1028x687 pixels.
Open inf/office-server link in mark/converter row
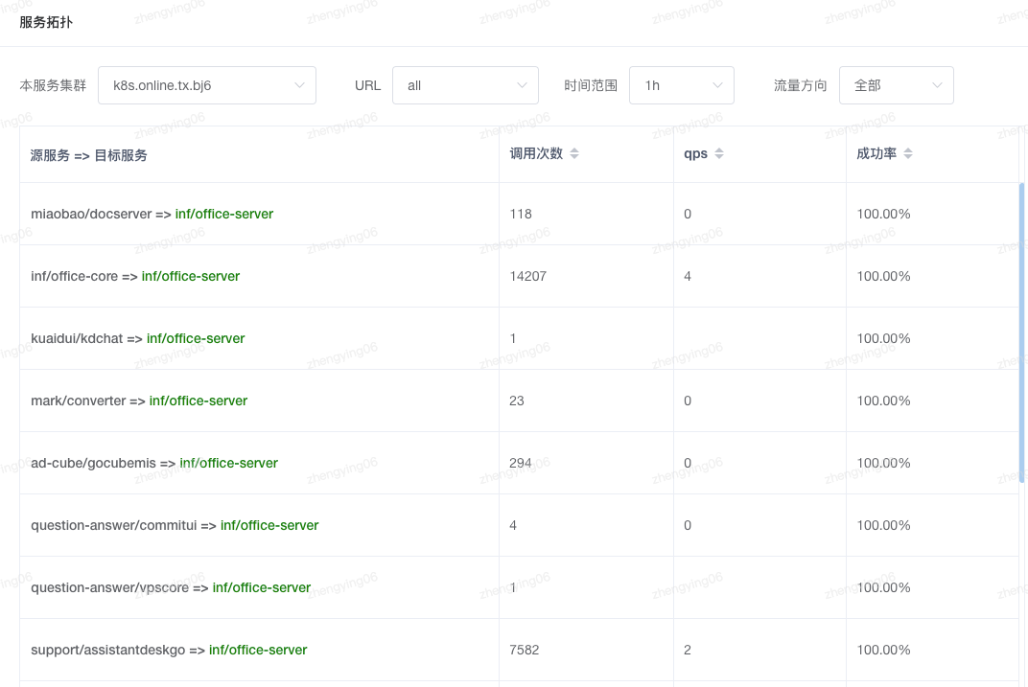pyautogui.click(x=198, y=401)
